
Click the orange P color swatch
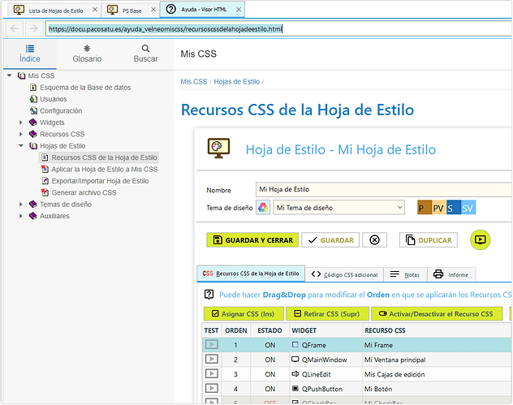[x=423, y=208]
